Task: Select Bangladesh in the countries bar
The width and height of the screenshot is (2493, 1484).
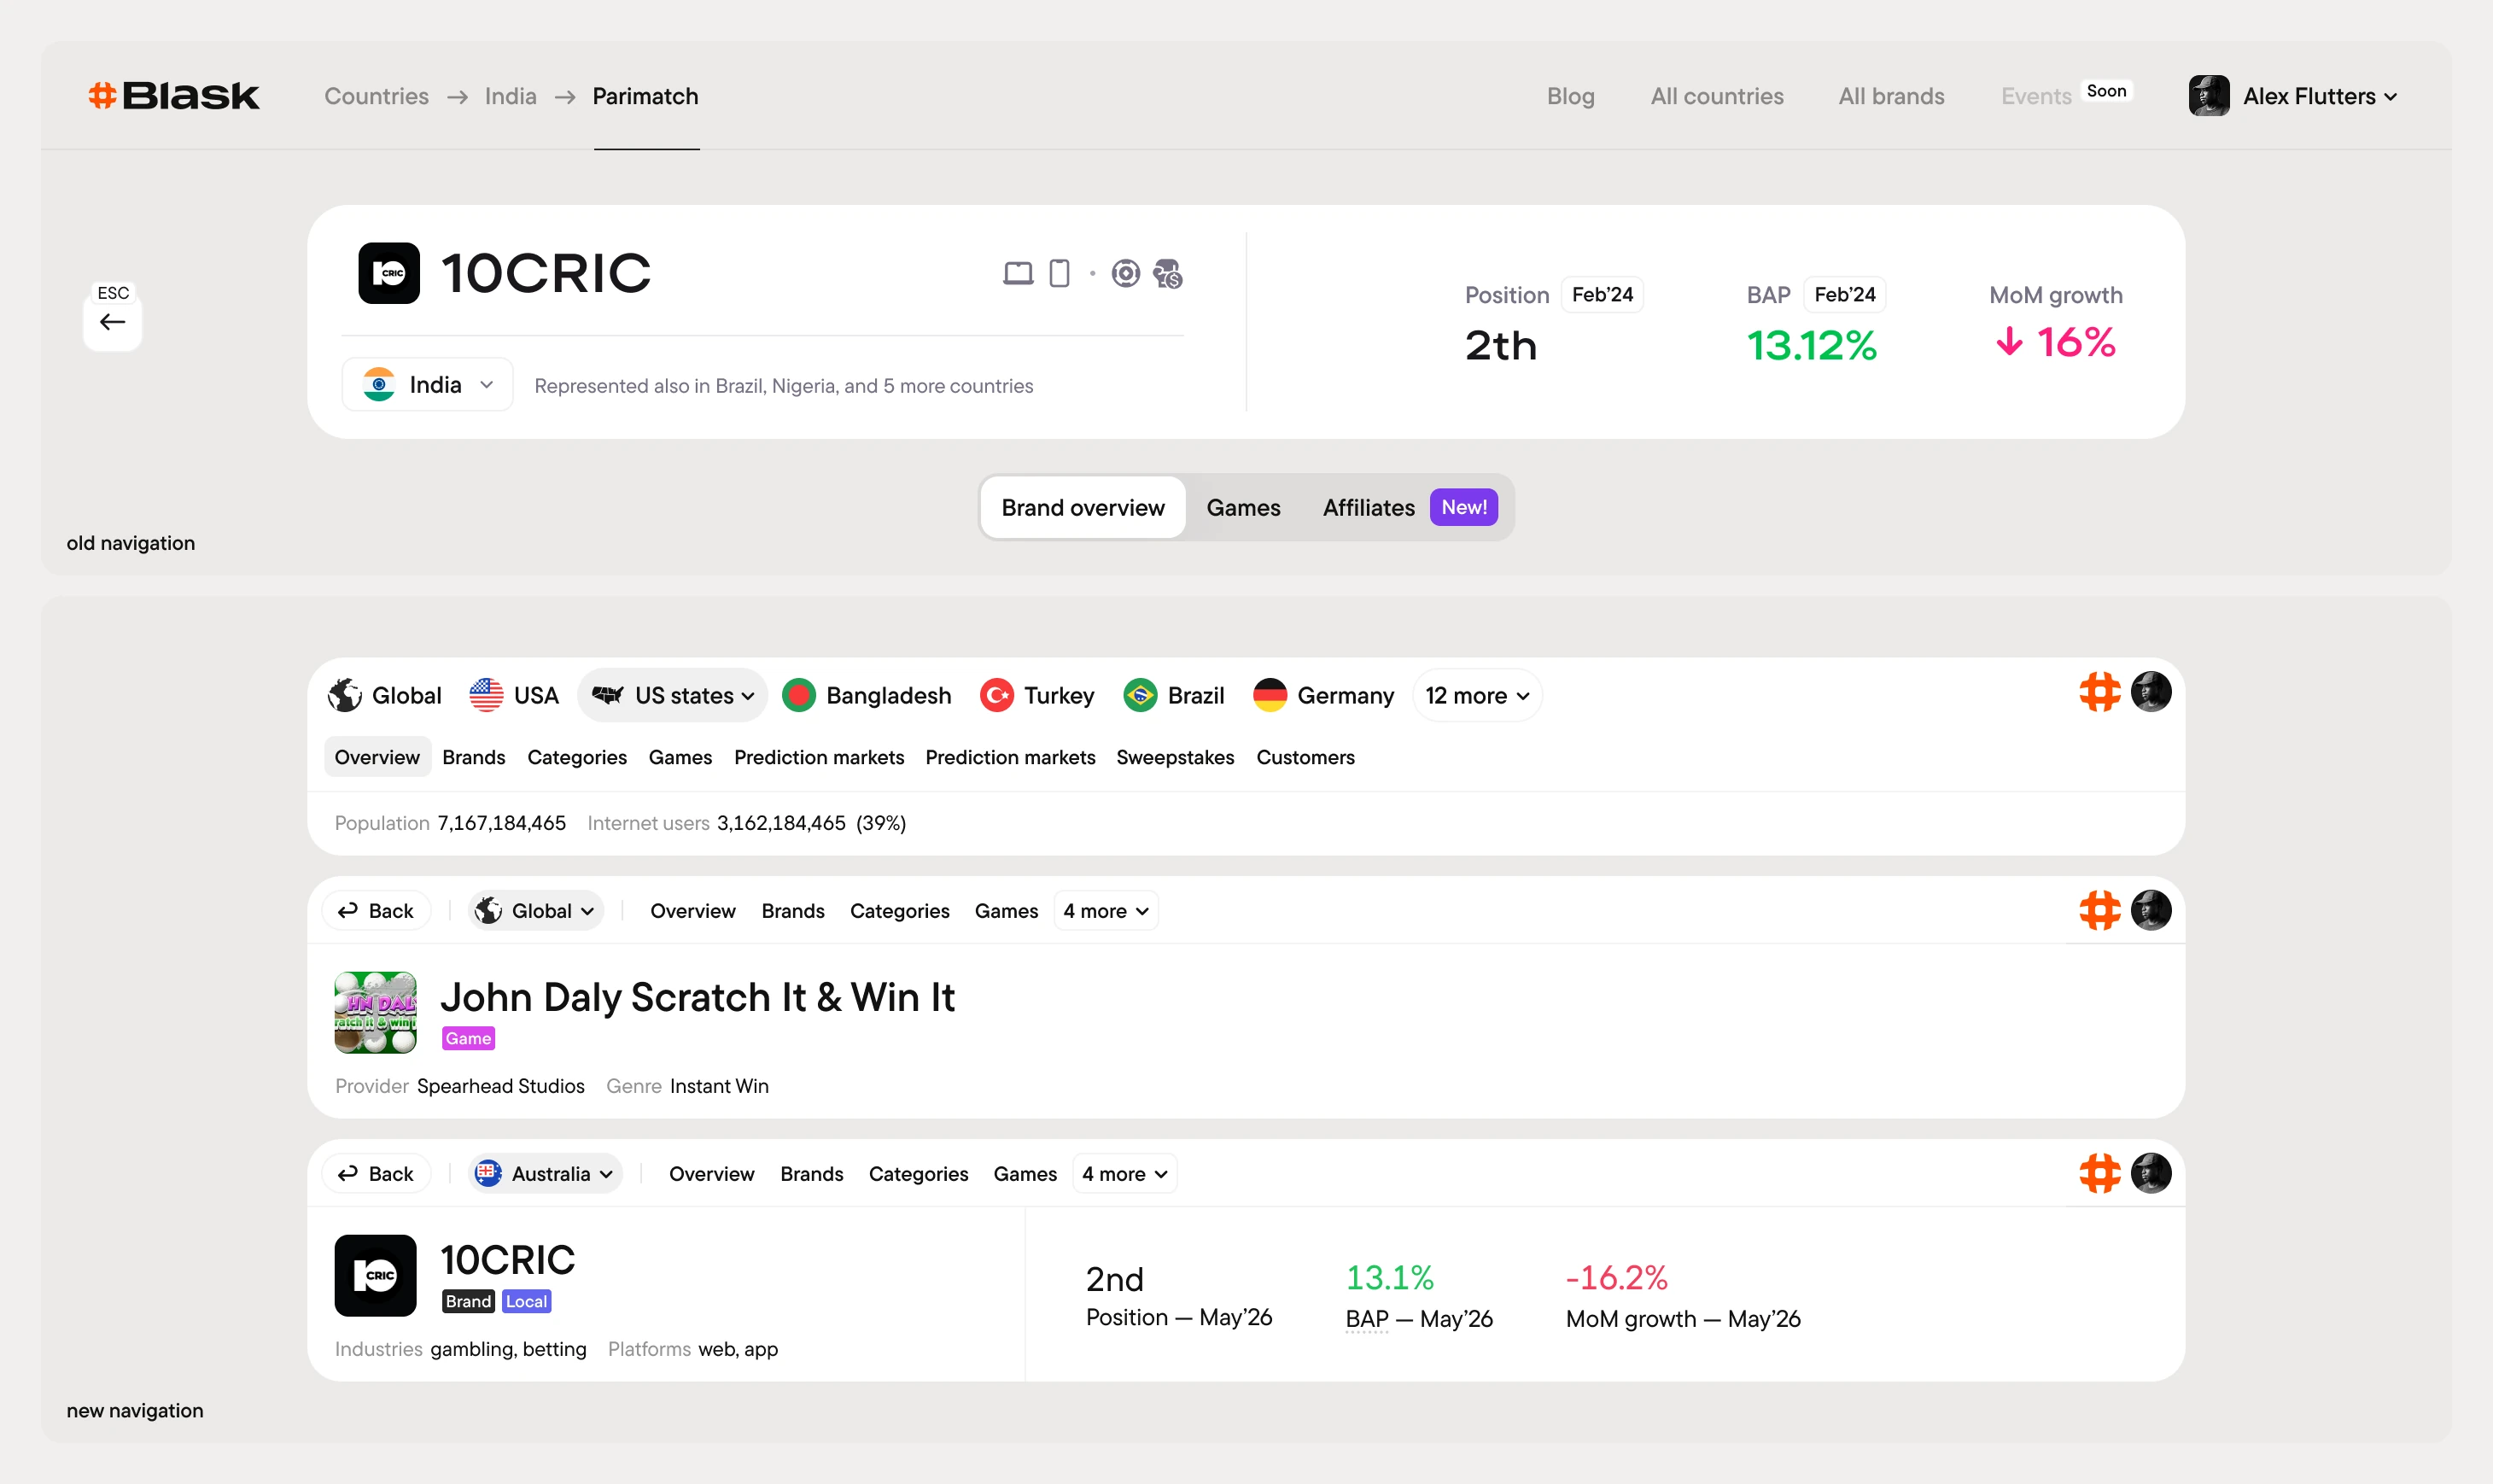Action: pos(867,695)
